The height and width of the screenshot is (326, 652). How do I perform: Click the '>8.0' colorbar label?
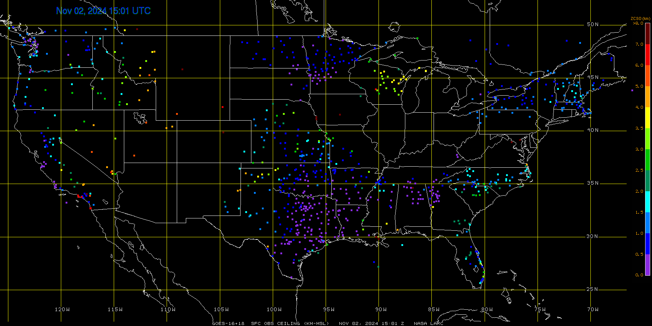coord(638,23)
